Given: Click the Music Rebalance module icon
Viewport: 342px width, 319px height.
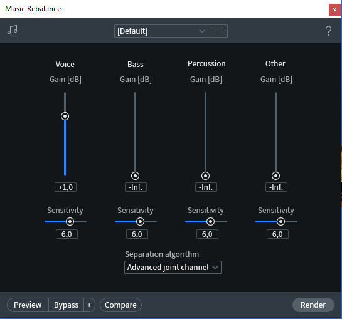Looking at the screenshot, I should [x=13, y=31].
